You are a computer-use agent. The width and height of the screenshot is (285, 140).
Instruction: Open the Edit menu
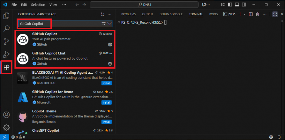(x=24, y=5)
